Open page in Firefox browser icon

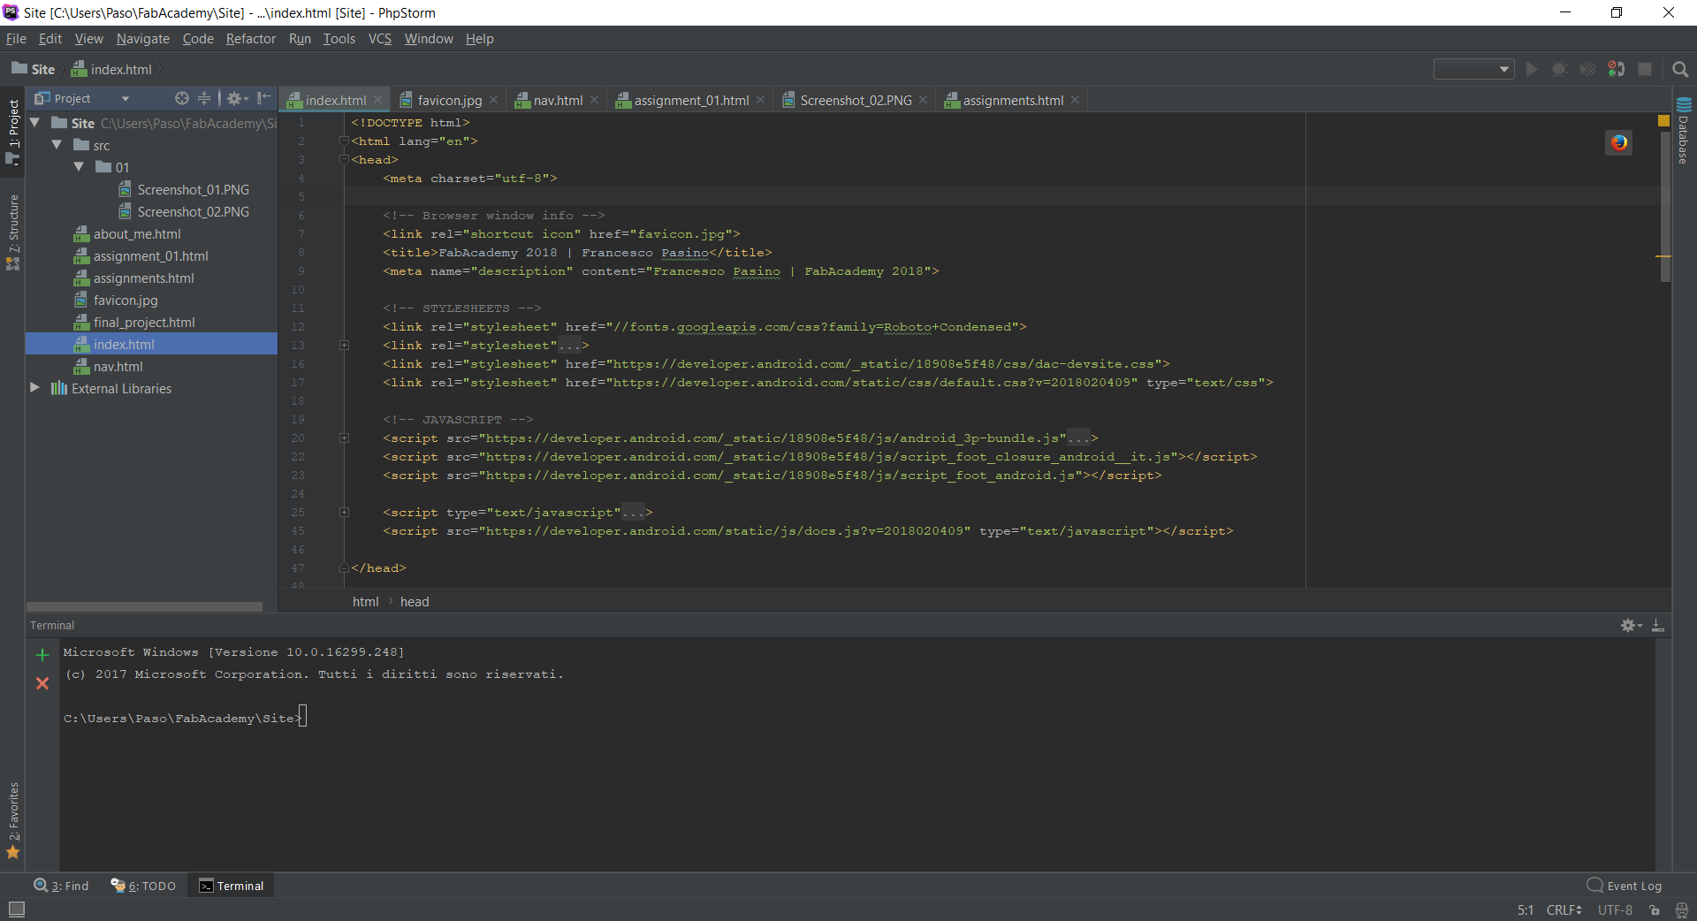[1618, 142]
